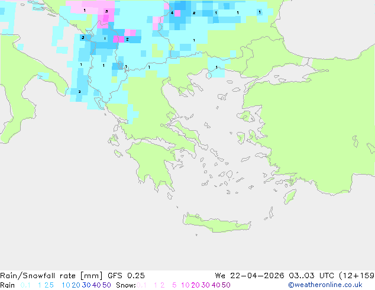Click the "Rain" legend label

point(8,285)
